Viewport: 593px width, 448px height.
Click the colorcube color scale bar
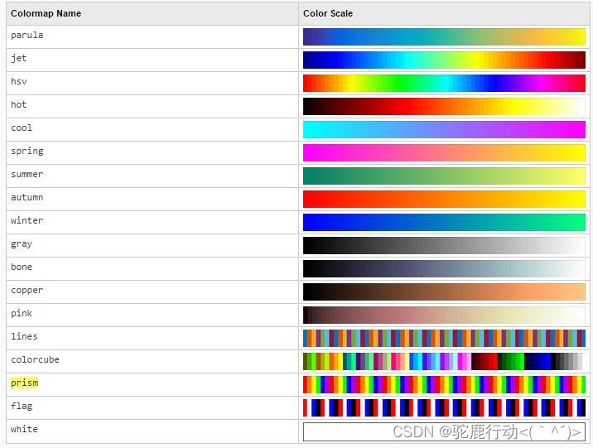(x=444, y=361)
